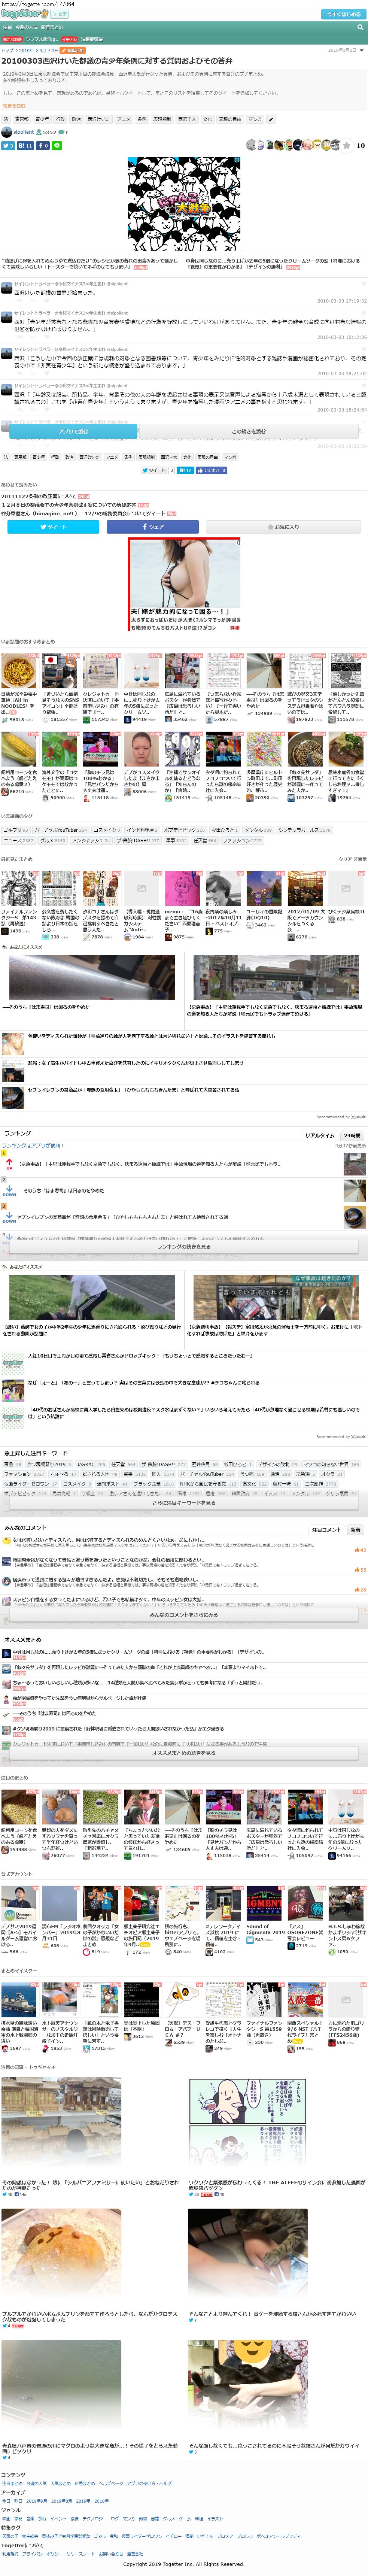Open related link 20111122条例の改正案について

tap(39, 496)
